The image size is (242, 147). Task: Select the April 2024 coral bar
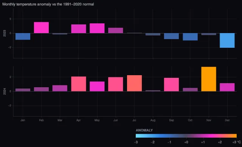pos(79,84)
